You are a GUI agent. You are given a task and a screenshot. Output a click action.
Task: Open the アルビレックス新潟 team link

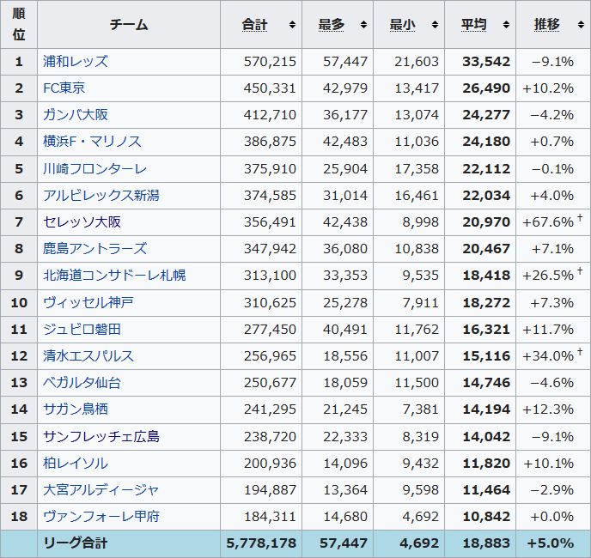[x=101, y=196]
